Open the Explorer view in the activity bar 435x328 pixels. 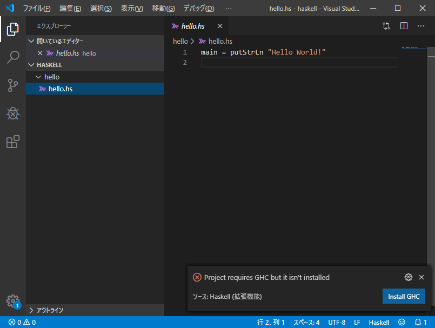click(x=12, y=30)
